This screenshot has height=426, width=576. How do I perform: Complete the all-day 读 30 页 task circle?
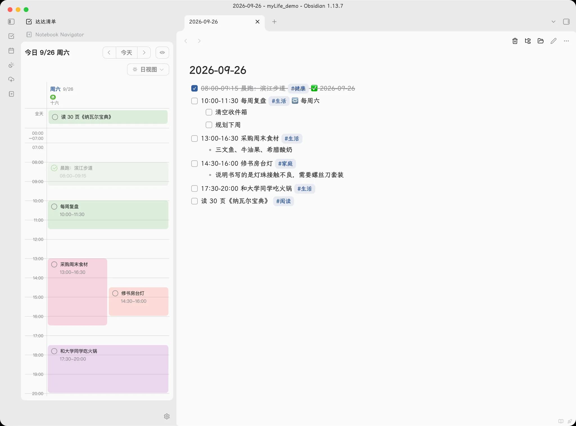click(x=55, y=117)
